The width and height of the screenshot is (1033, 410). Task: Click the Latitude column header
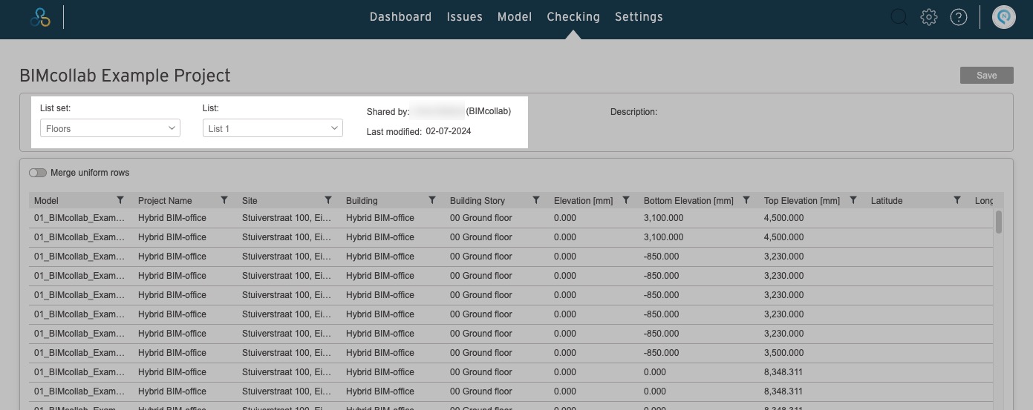[887, 201]
